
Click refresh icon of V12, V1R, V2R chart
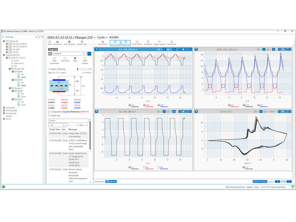[x=186, y=49]
